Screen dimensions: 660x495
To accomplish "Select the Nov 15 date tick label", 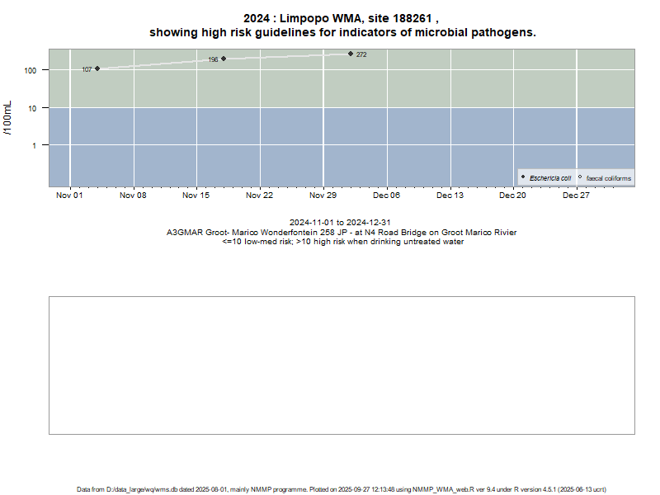I will click(196, 196).
